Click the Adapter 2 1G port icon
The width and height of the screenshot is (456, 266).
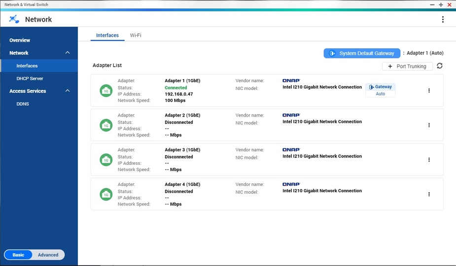click(106, 125)
